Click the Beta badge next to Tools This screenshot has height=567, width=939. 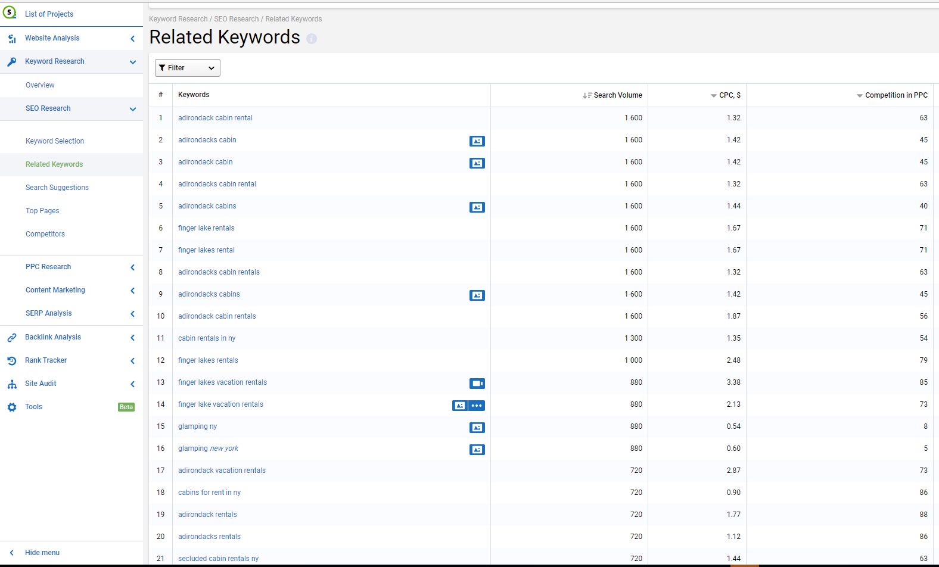[126, 407]
